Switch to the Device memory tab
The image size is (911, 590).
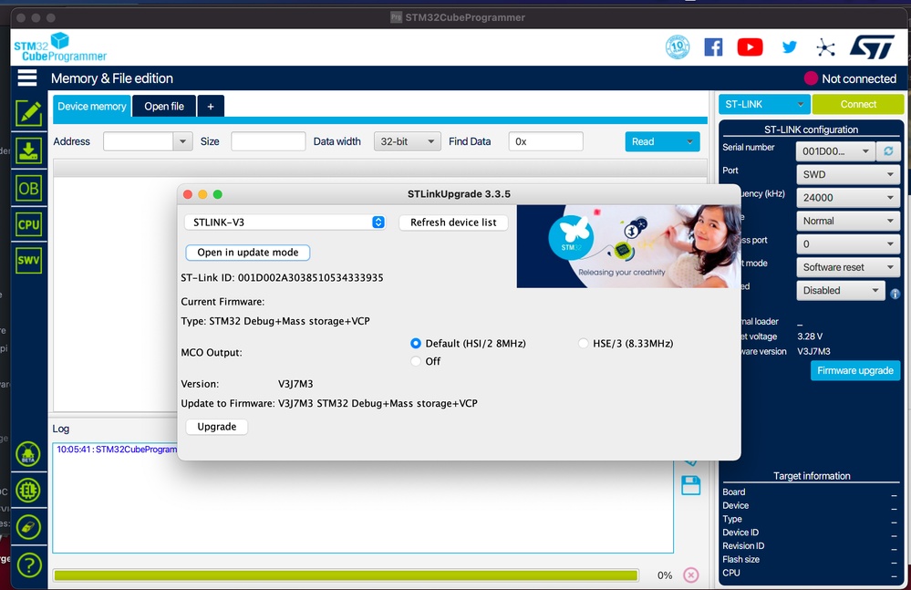92,107
